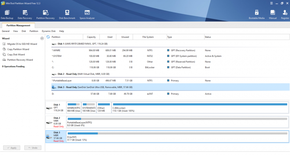Open the Space Analyzer

click(x=87, y=14)
